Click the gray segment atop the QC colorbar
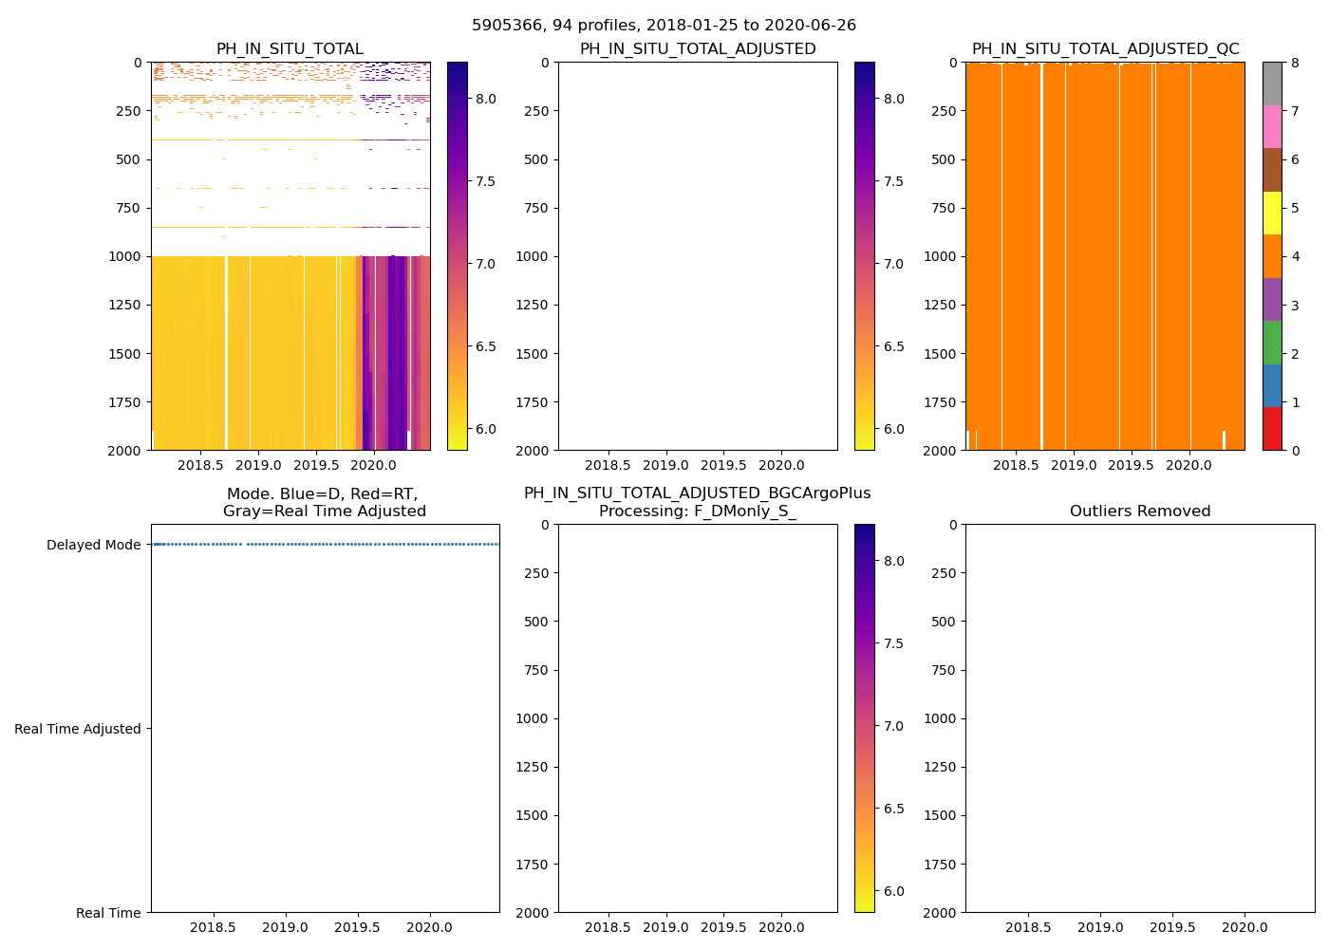This screenshot has width=1329, height=949. (x=1272, y=84)
